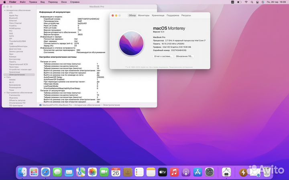This screenshot has width=289, height=180.
Task: Switch to the Ресурсы tab
Action: point(186,16)
